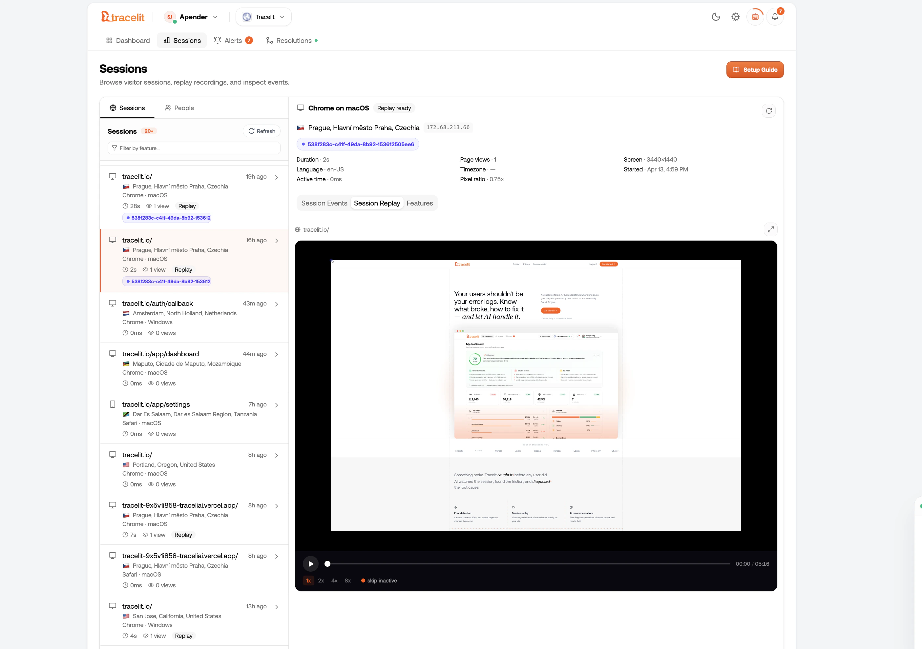Switch to light mode sun icon

(735, 17)
